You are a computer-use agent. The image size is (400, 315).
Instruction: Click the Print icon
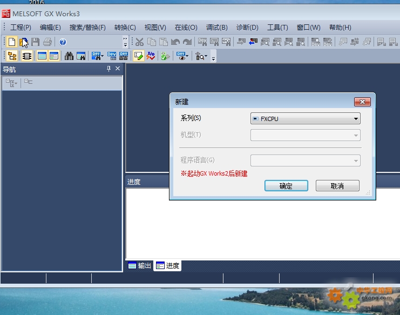tap(47, 42)
